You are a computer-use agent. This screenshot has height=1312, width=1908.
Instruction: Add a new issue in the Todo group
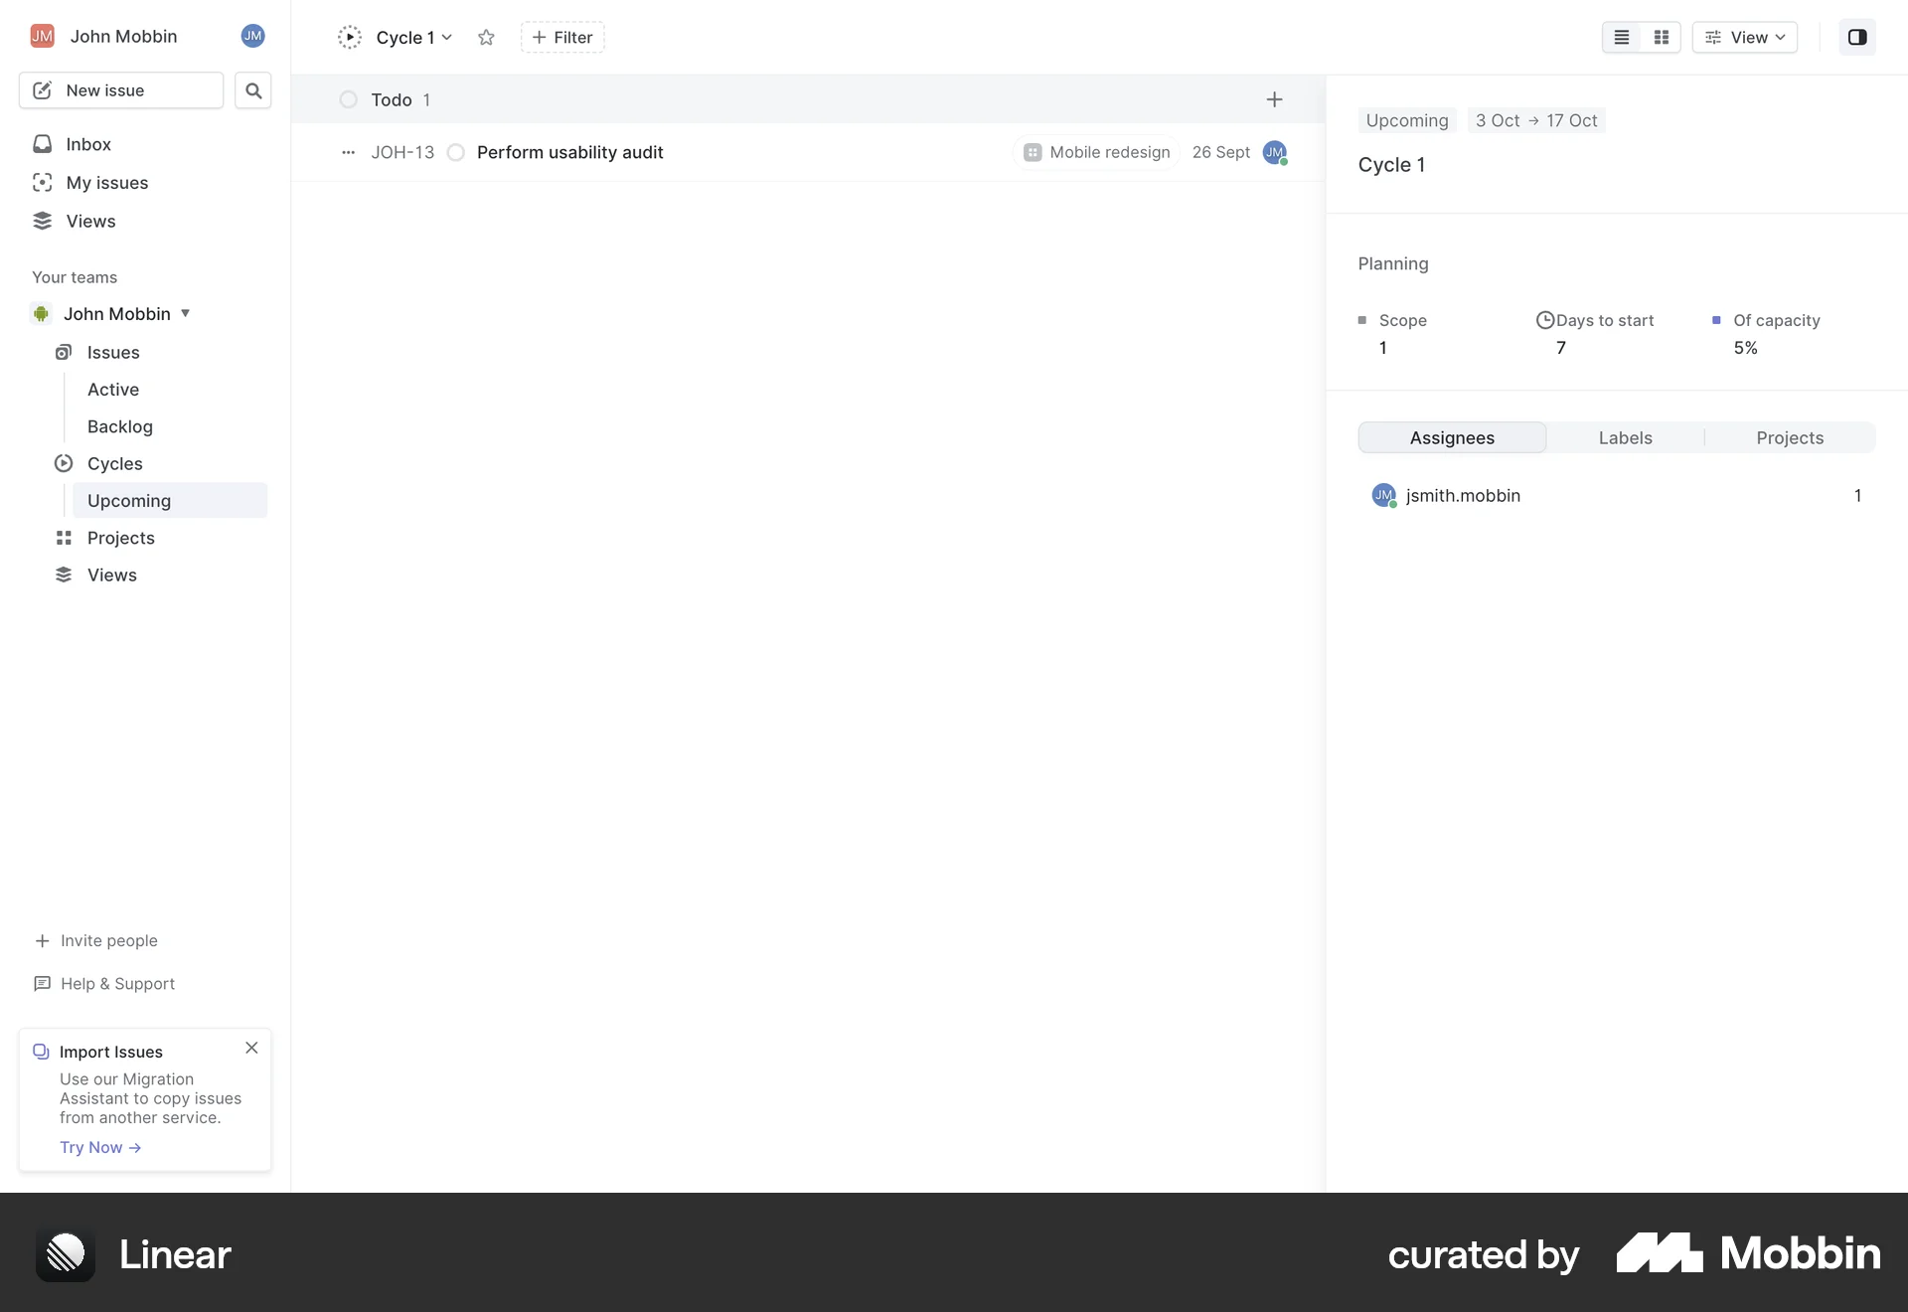pyautogui.click(x=1274, y=99)
